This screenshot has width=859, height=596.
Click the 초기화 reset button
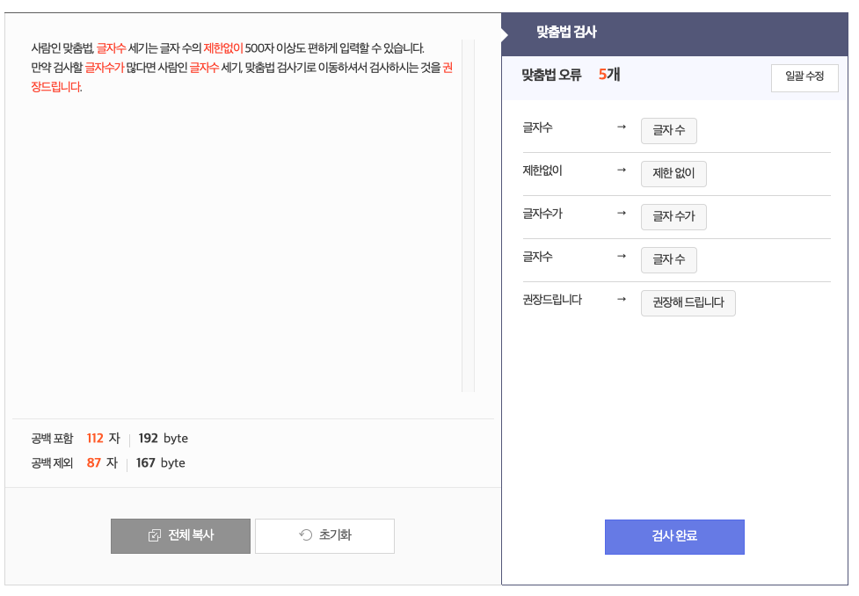[x=324, y=535]
